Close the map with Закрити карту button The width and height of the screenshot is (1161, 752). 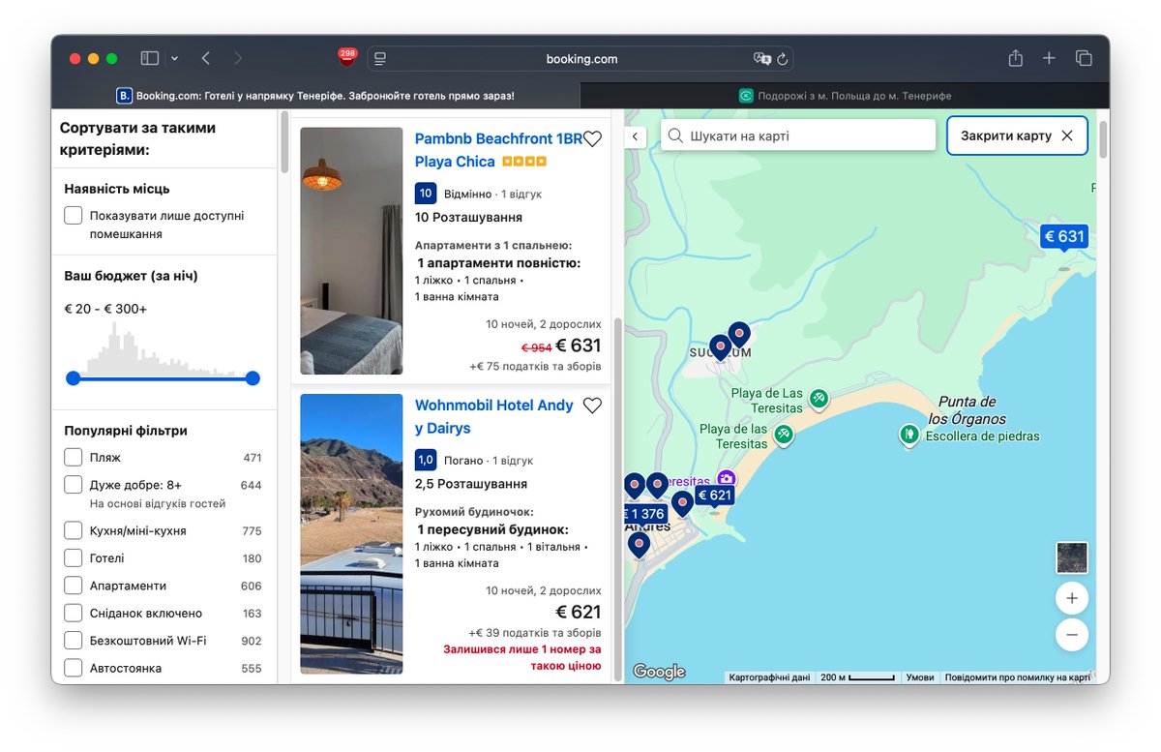pos(1017,135)
